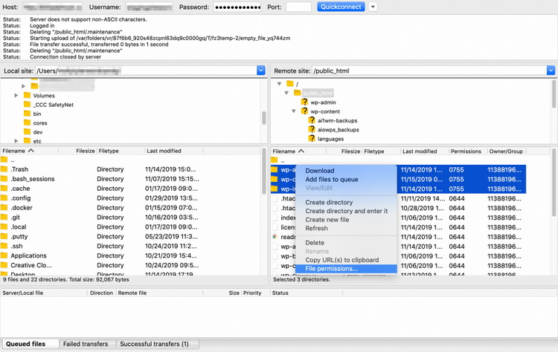Click the languages folder icon in remote tree
The width and height of the screenshot is (558, 352).
click(312, 138)
